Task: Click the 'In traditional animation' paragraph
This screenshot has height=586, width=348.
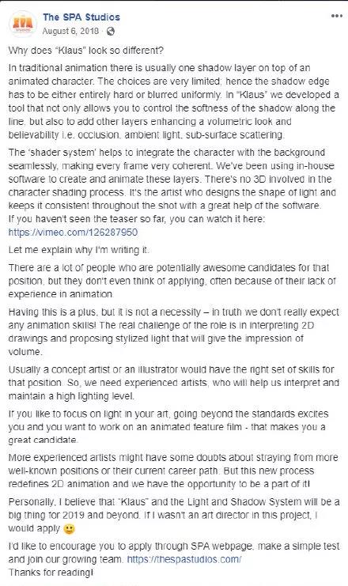Action: (174, 101)
